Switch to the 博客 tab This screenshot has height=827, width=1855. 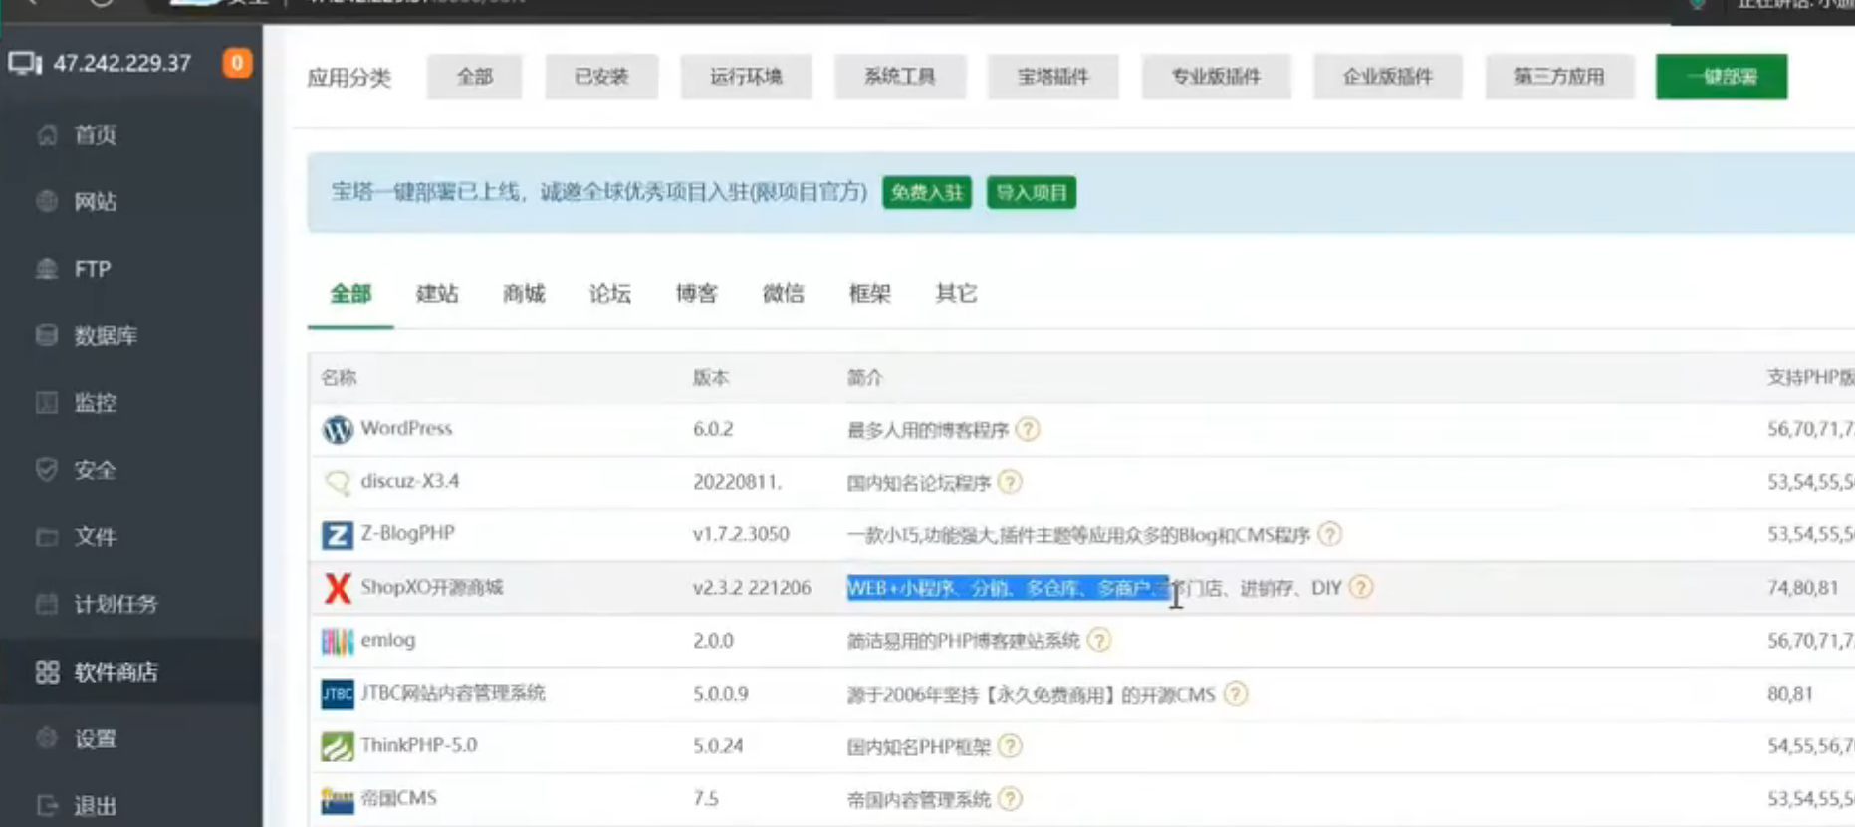point(697,294)
